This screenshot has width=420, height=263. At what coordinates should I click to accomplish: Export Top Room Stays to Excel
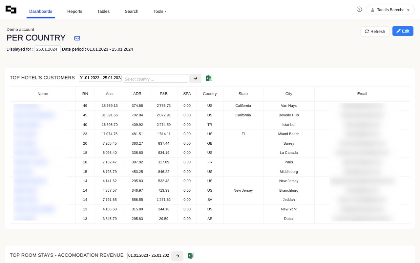click(191, 256)
